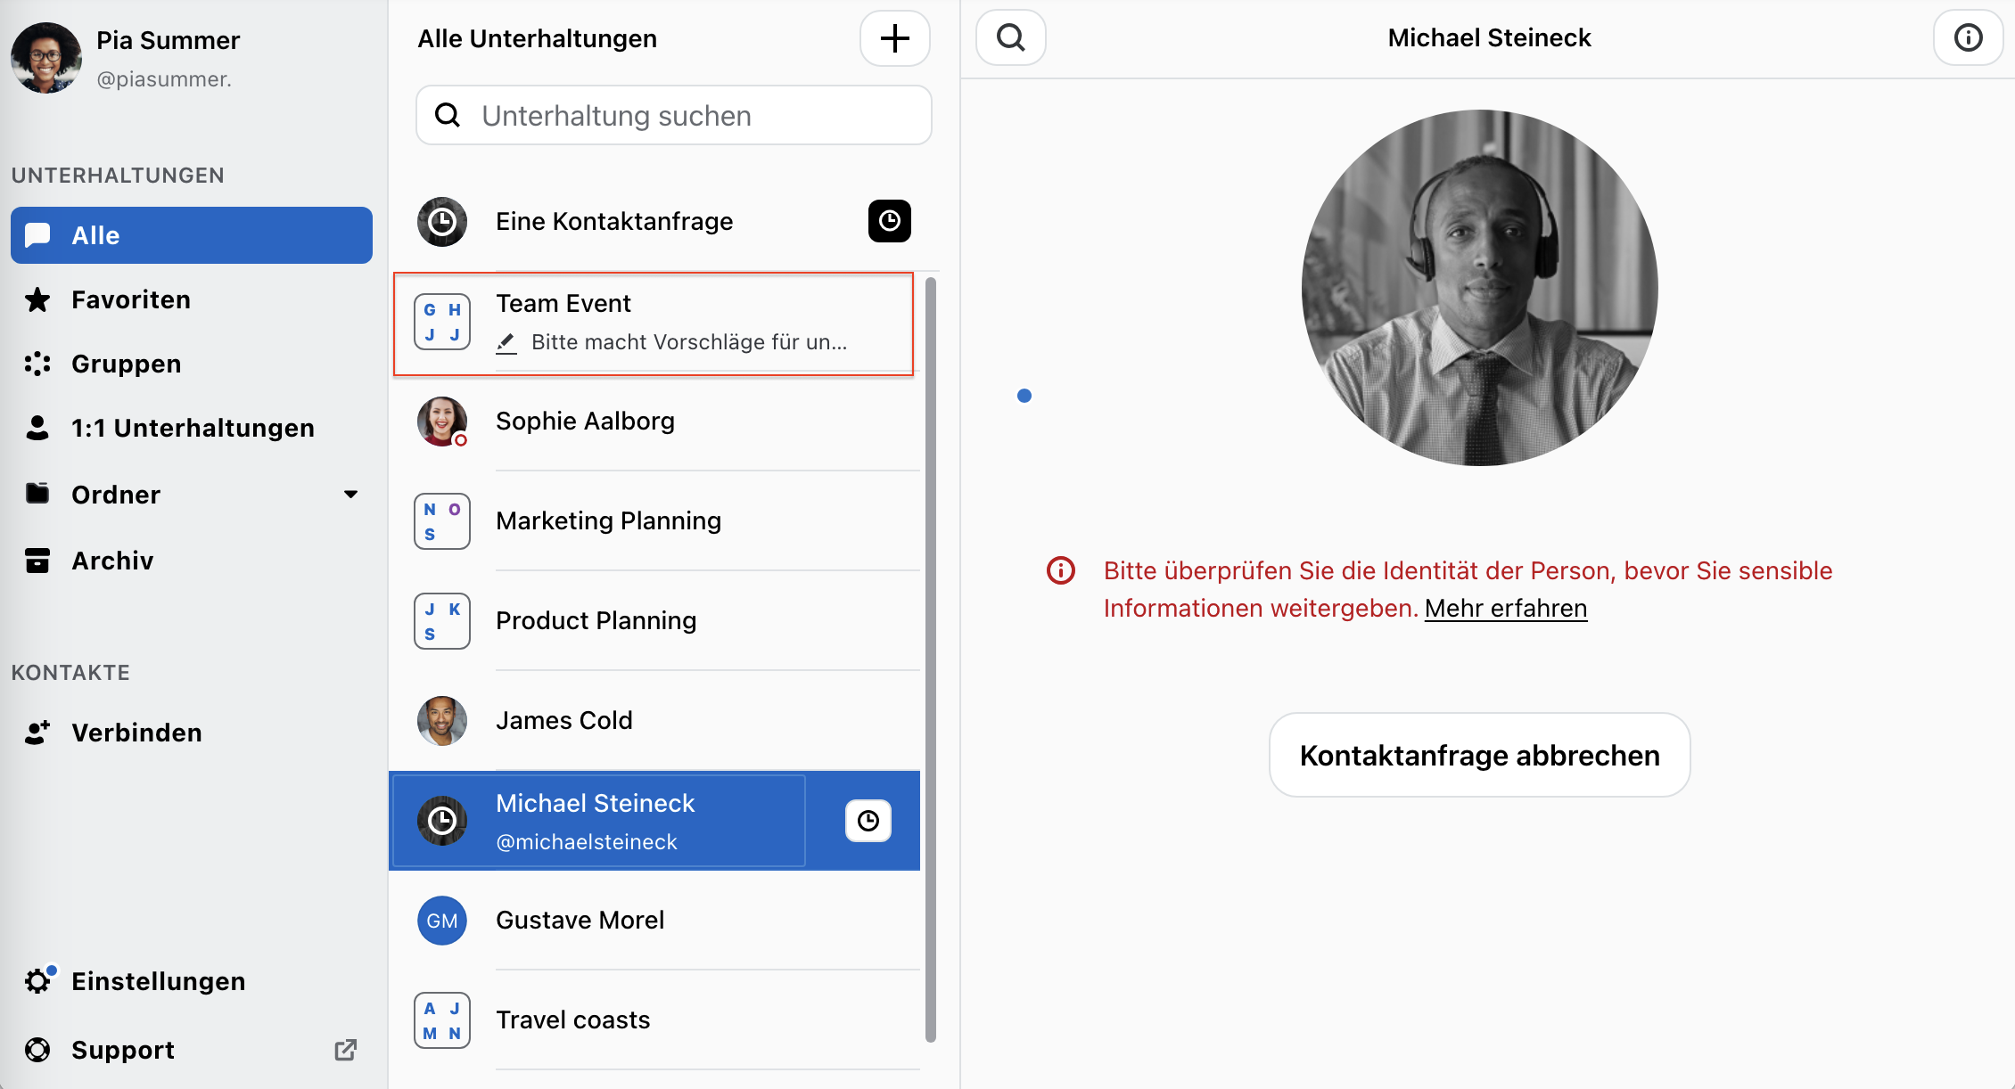Viewport: 2015px width, 1089px height.
Task: Open the Gruppen section
Action: (x=192, y=364)
